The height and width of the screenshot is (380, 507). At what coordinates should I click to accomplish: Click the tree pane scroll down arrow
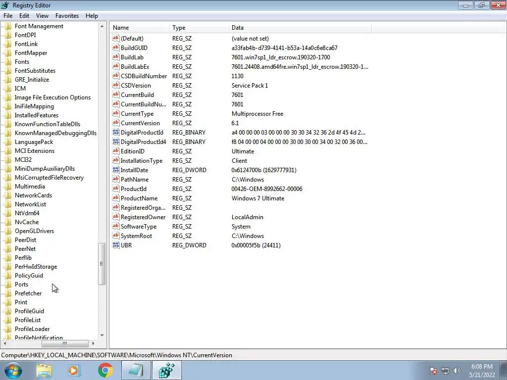[102, 335]
